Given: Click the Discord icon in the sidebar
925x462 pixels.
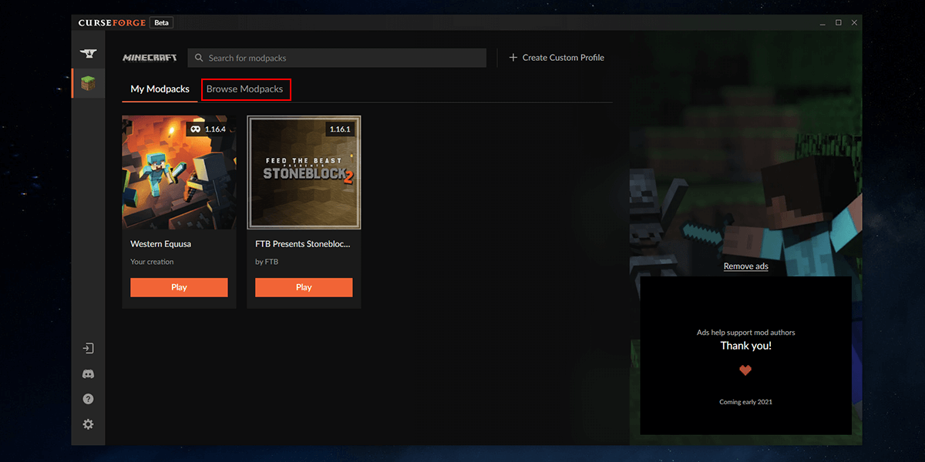Looking at the screenshot, I should pyautogui.click(x=88, y=373).
